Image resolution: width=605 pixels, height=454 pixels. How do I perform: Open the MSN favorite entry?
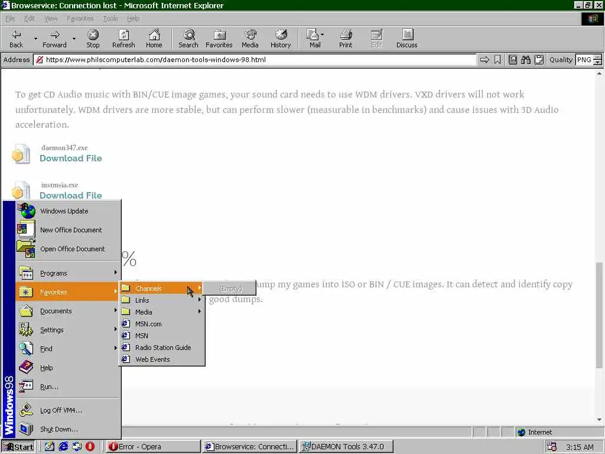[162, 336]
